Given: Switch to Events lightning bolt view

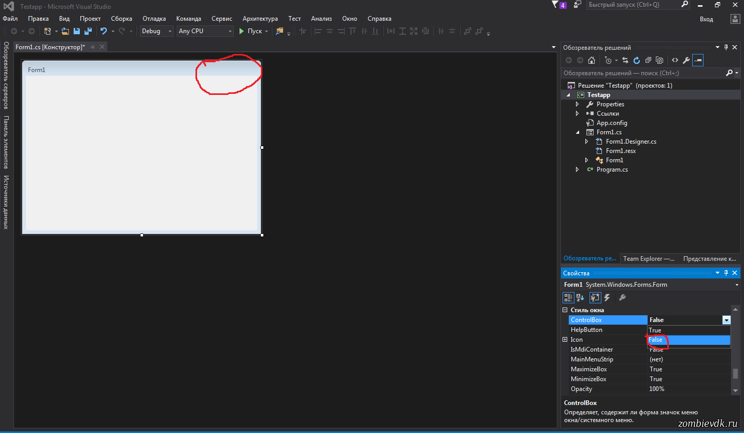Looking at the screenshot, I should click(607, 298).
